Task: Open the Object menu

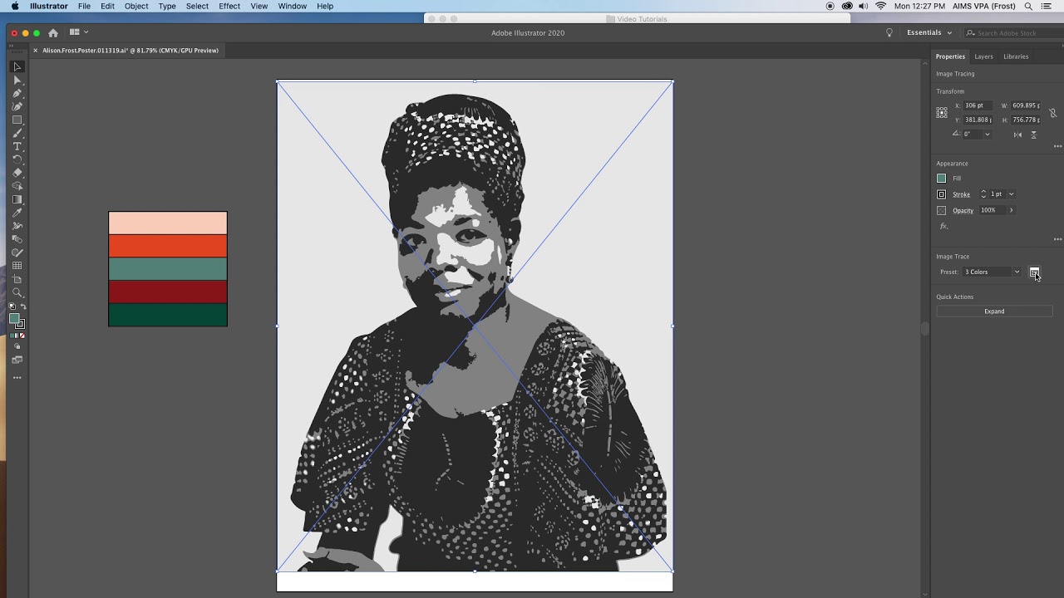Action: pos(136,6)
